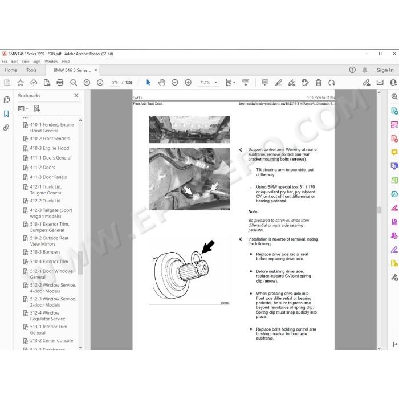399x399 pixels.
Task: Open page thumbnails panel icon
Action: click(x=7, y=100)
